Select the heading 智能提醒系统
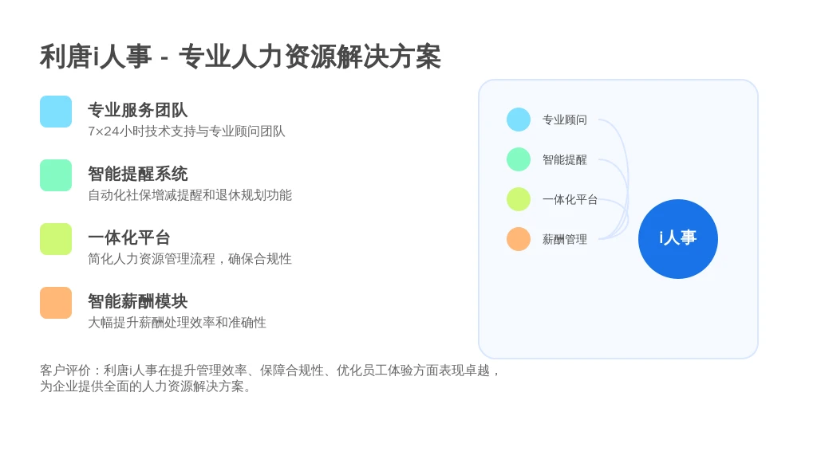 tap(137, 174)
